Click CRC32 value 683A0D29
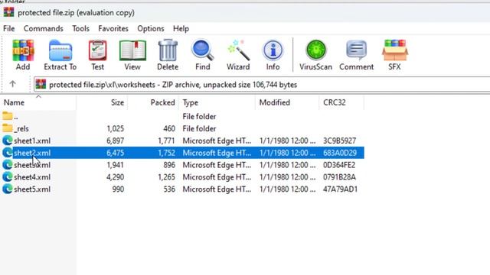Viewport: 490px width, 275px height. pyautogui.click(x=340, y=153)
